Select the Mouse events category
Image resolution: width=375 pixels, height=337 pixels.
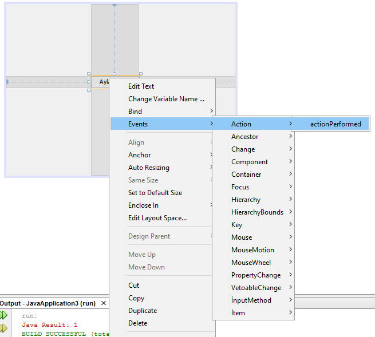pyautogui.click(x=253, y=237)
